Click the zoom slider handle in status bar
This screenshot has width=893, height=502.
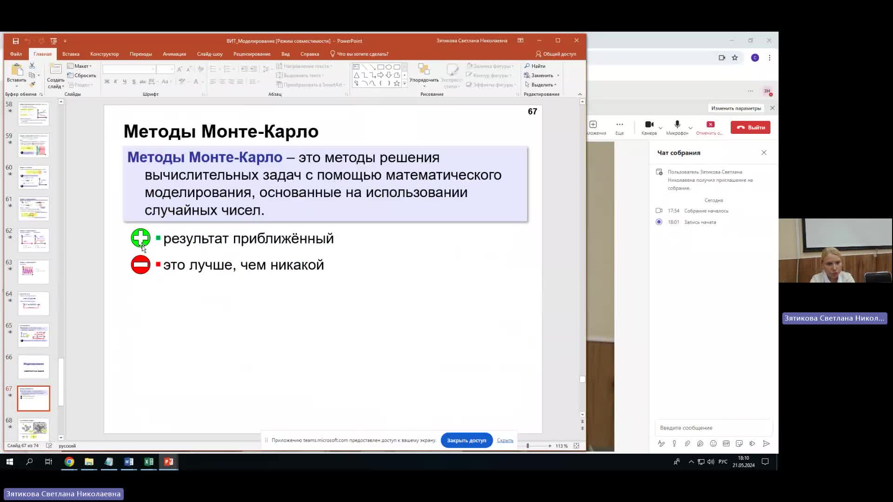coord(527,446)
